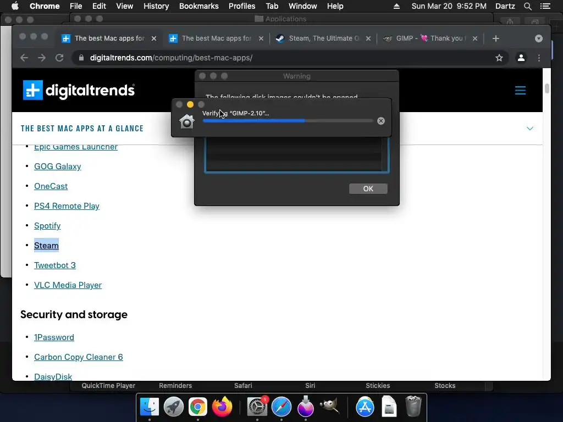Open a new Chrome tab
This screenshot has width=563, height=422.
click(x=496, y=38)
